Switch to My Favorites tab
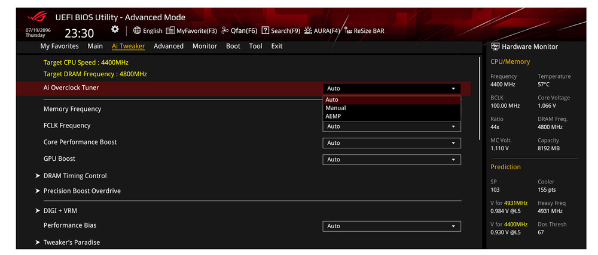 coord(59,46)
